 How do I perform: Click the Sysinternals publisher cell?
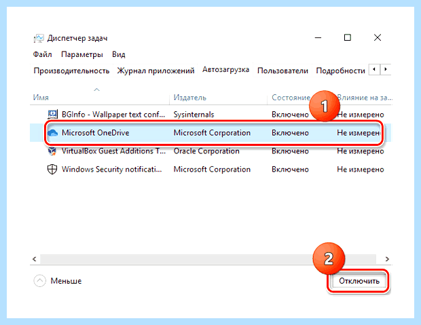194,115
